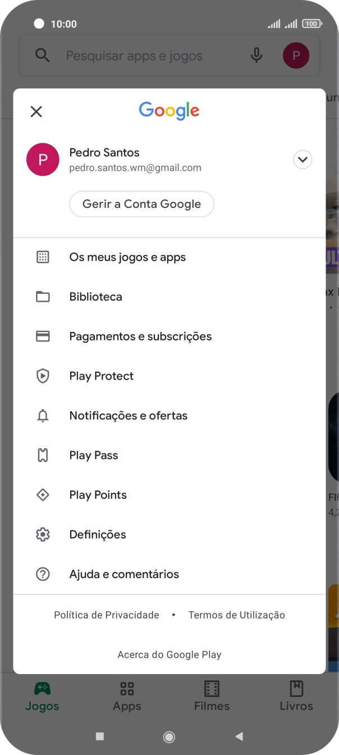Viewport: 339px width, 755px height.
Task: Tap the Notificações e ofertas bell icon
Action: 43,415
